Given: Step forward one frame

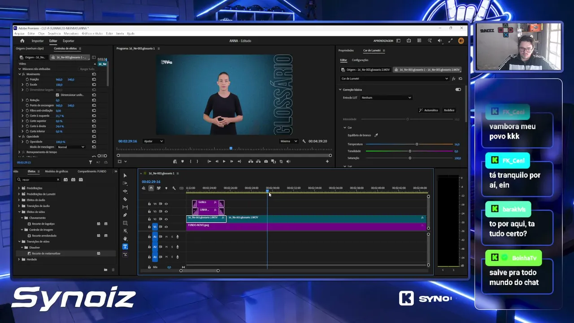Looking at the screenshot, I should click(231, 161).
